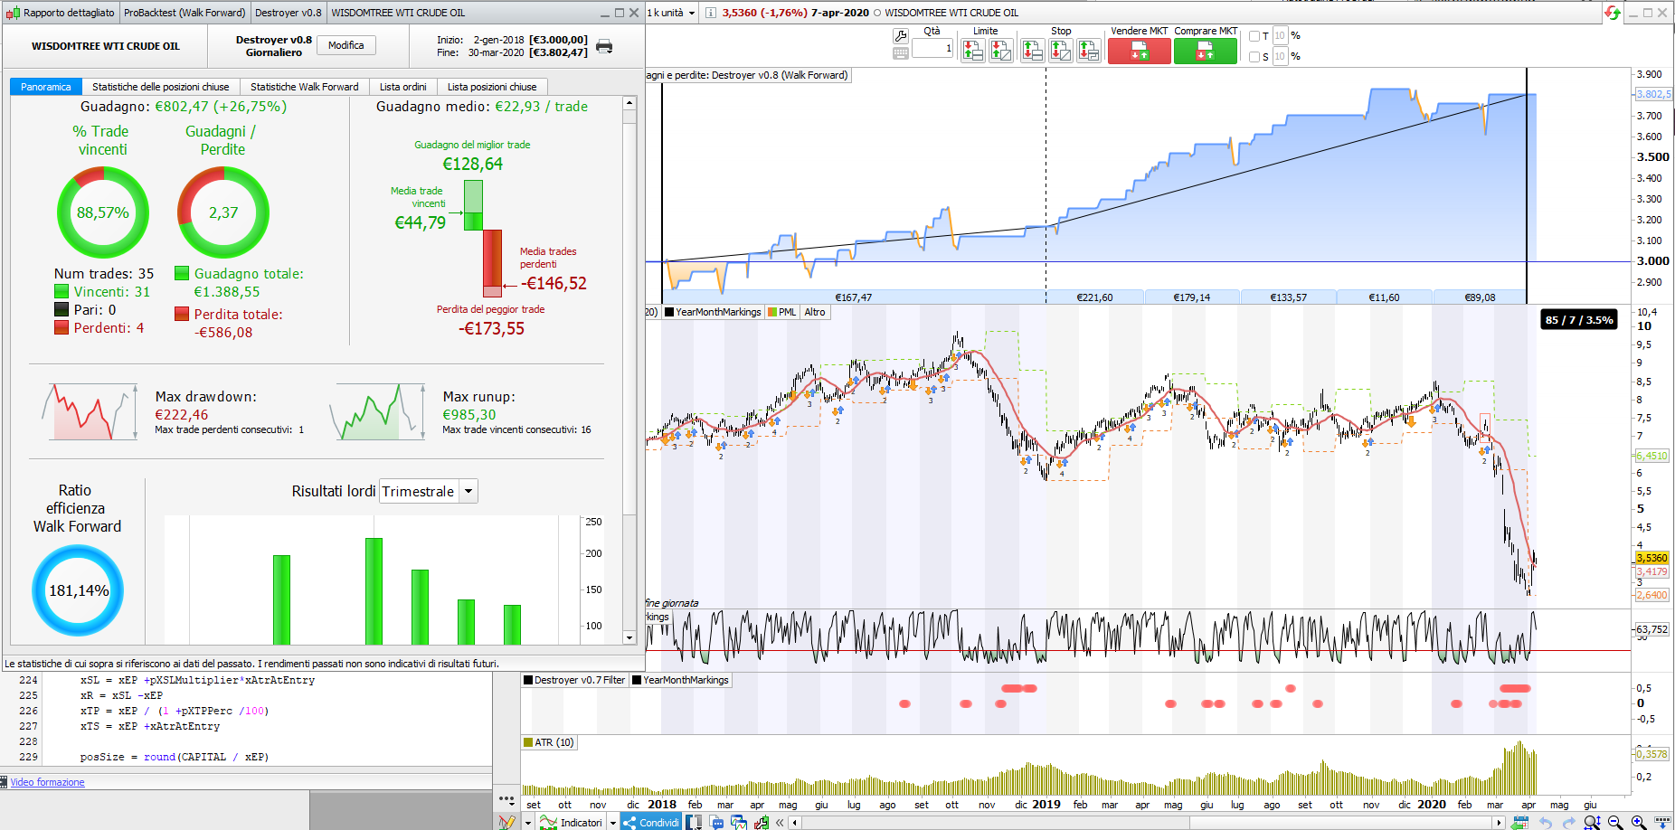The width and height of the screenshot is (1675, 830).
Task: Click Vendere MKT red sell button
Action: tap(1140, 51)
